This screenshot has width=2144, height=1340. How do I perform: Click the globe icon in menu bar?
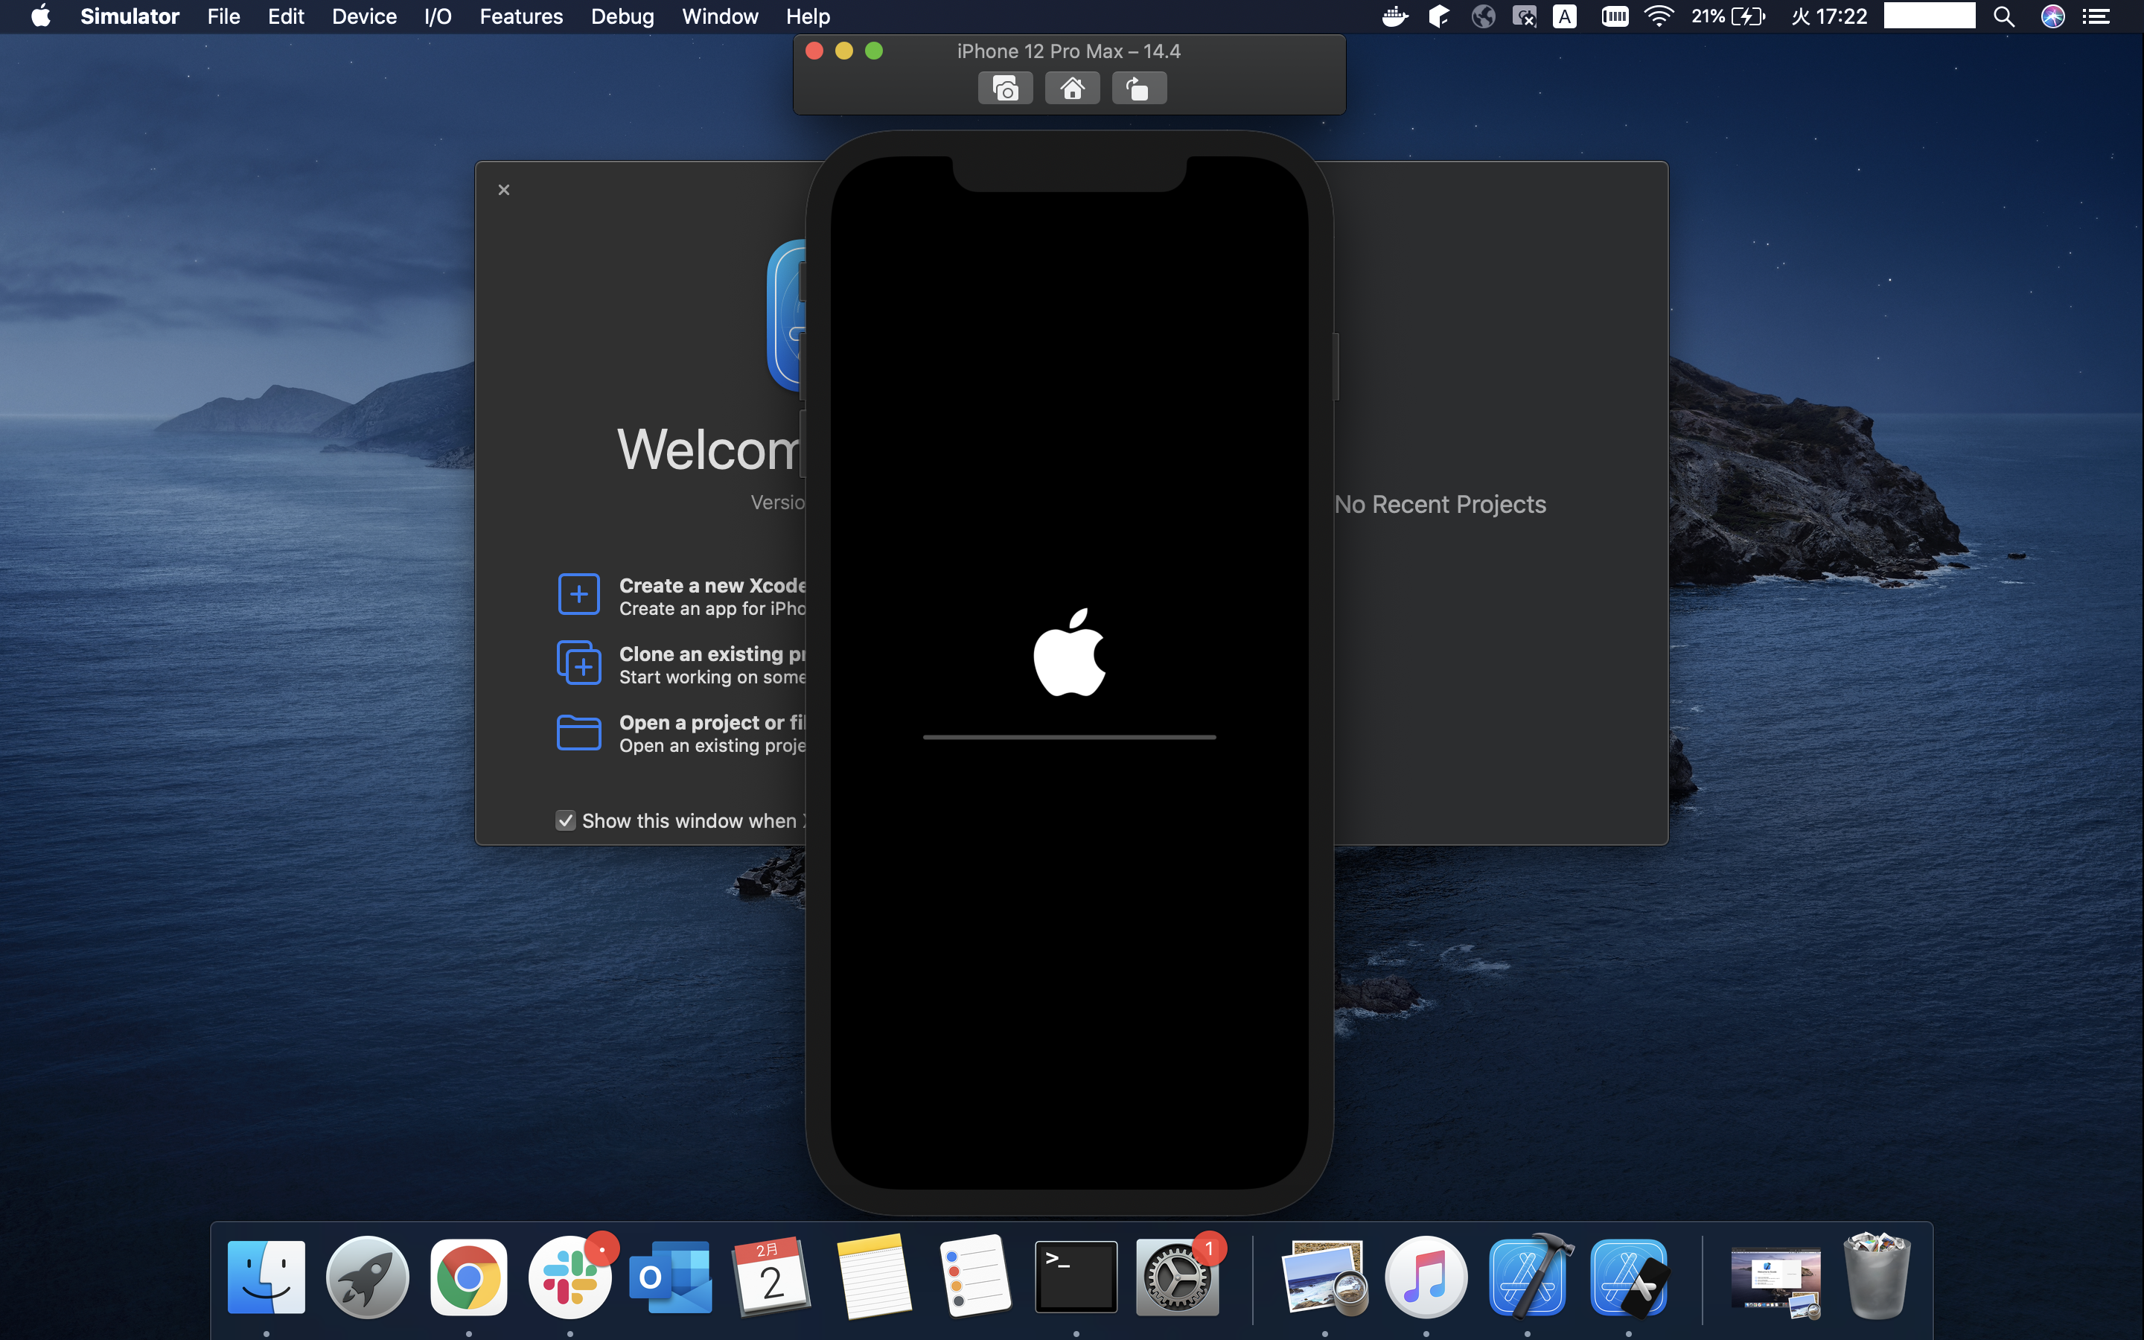pos(1484,16)
